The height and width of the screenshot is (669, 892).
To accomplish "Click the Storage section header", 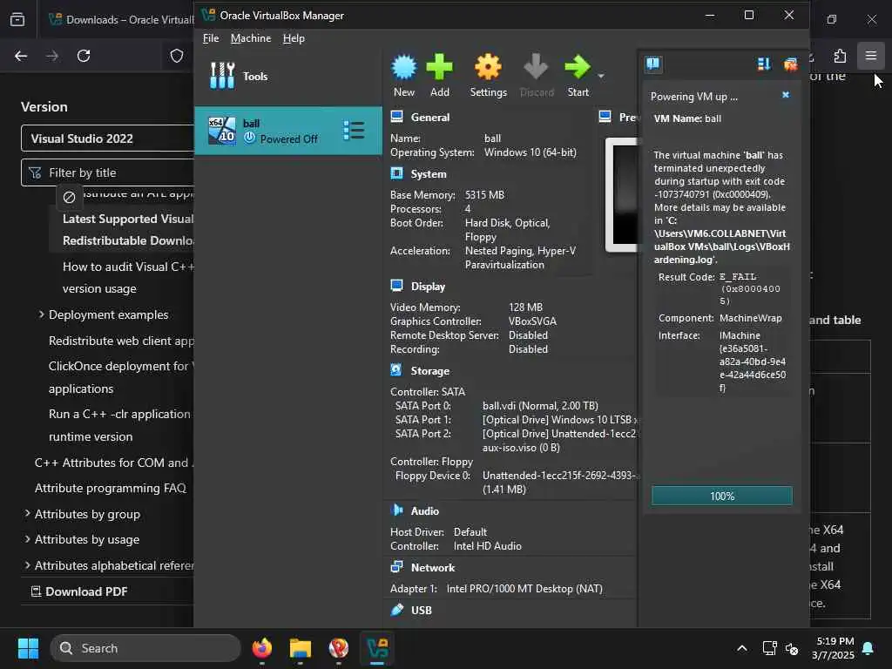I will [430, 371].
